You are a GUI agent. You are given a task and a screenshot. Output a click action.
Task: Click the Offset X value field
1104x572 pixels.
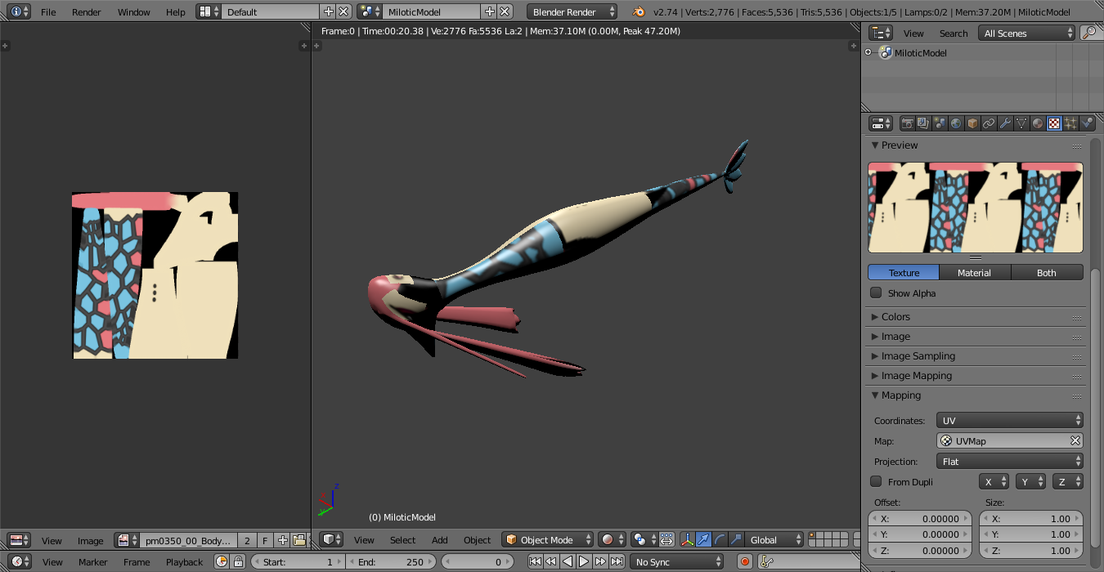[920, 518]
